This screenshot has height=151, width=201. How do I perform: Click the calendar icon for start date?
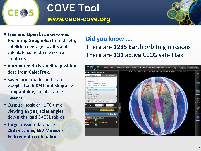[103, 105]
